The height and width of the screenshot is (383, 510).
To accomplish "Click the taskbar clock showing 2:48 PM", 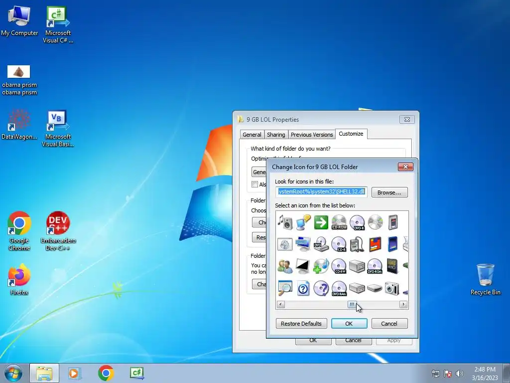I will coord(485,374).
